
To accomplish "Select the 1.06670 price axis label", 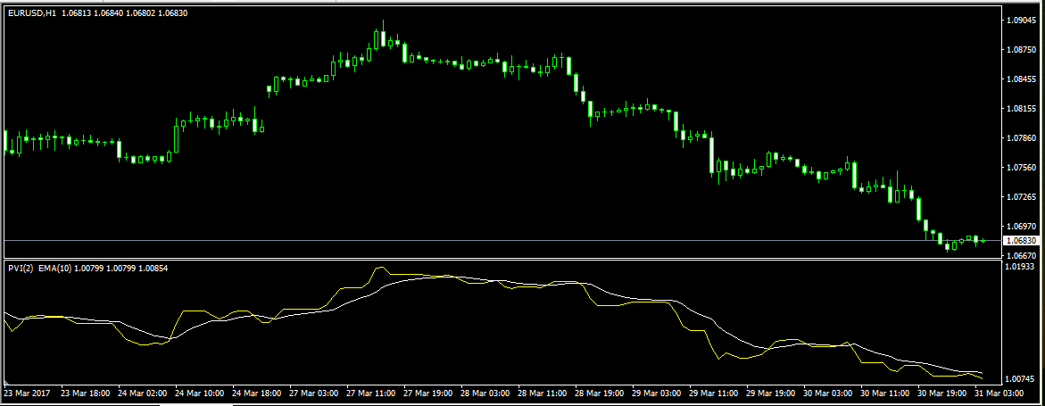I will tap(1023, 256).
